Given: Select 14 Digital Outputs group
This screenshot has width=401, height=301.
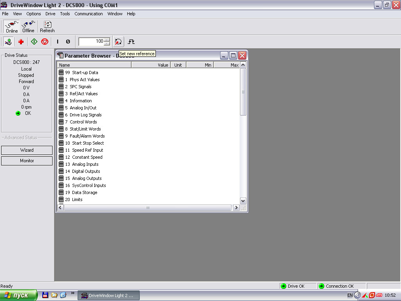Looking at the screenshot, I should 79,172.
